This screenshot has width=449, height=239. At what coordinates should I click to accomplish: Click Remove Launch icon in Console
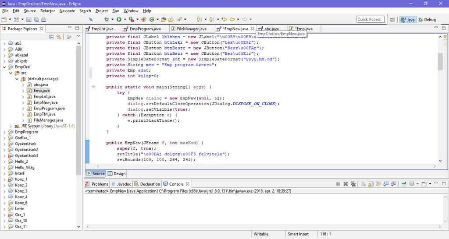tap(346, 184)
